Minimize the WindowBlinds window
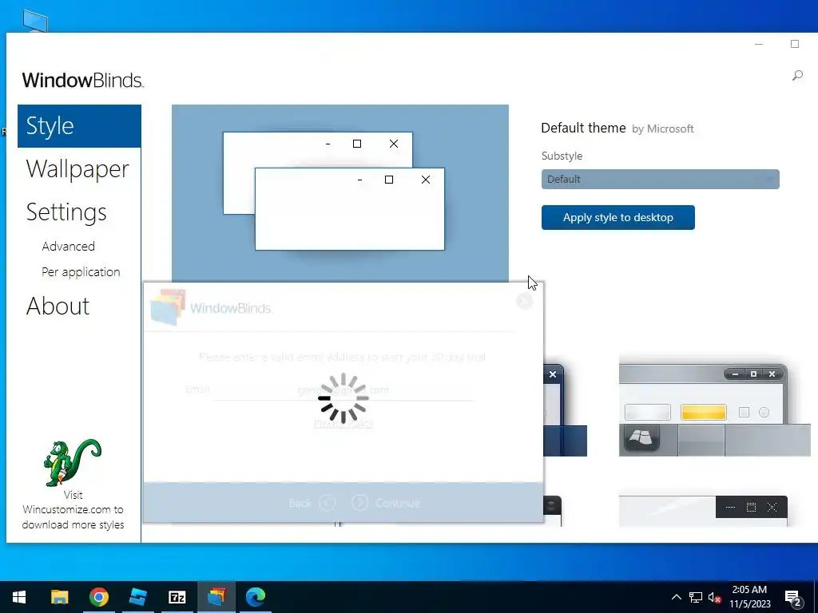The height and width of the screenshot is (613, 818). click(759, 45)
